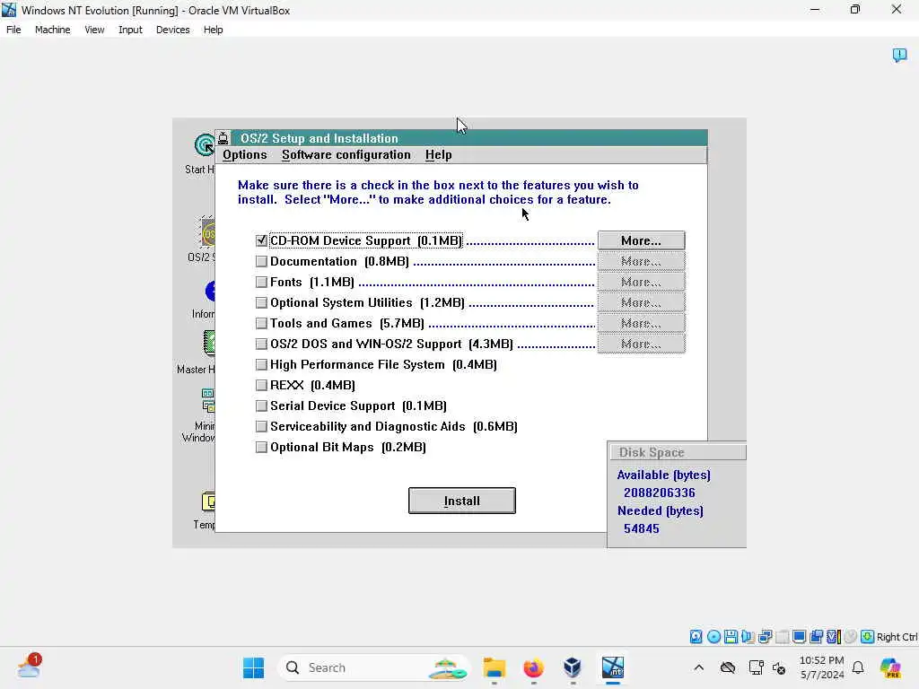Open the Windows Start menu
Viewport: 919px width, 689px height.
point(253,667)
